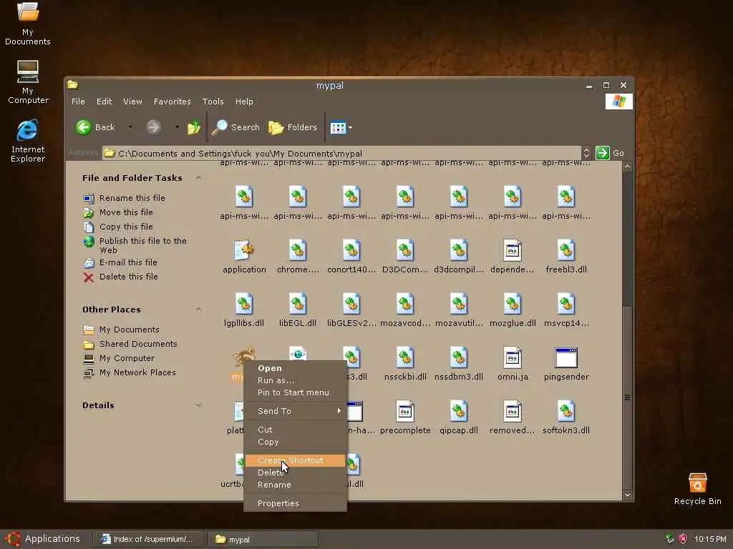733x549 pixels.
Task: Click Move this file link
Action: click(x=126, y=212)
